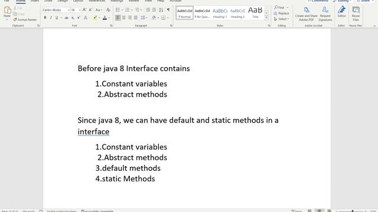Open the font size dropdown

coord(80,10)
